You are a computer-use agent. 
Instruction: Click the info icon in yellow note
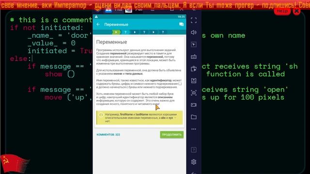(101, 115)
